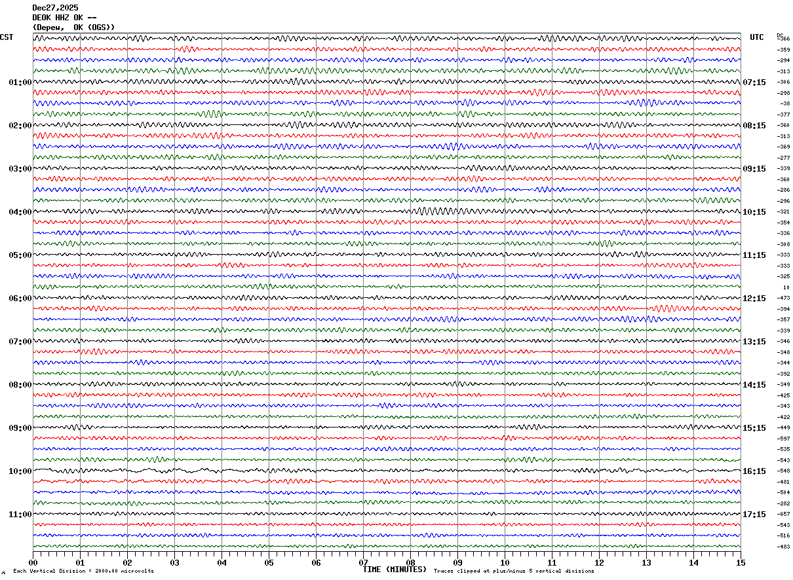The image size is (793, 580).
Task: Click the '02:00' CST hour label
Action: coord(20,126)
